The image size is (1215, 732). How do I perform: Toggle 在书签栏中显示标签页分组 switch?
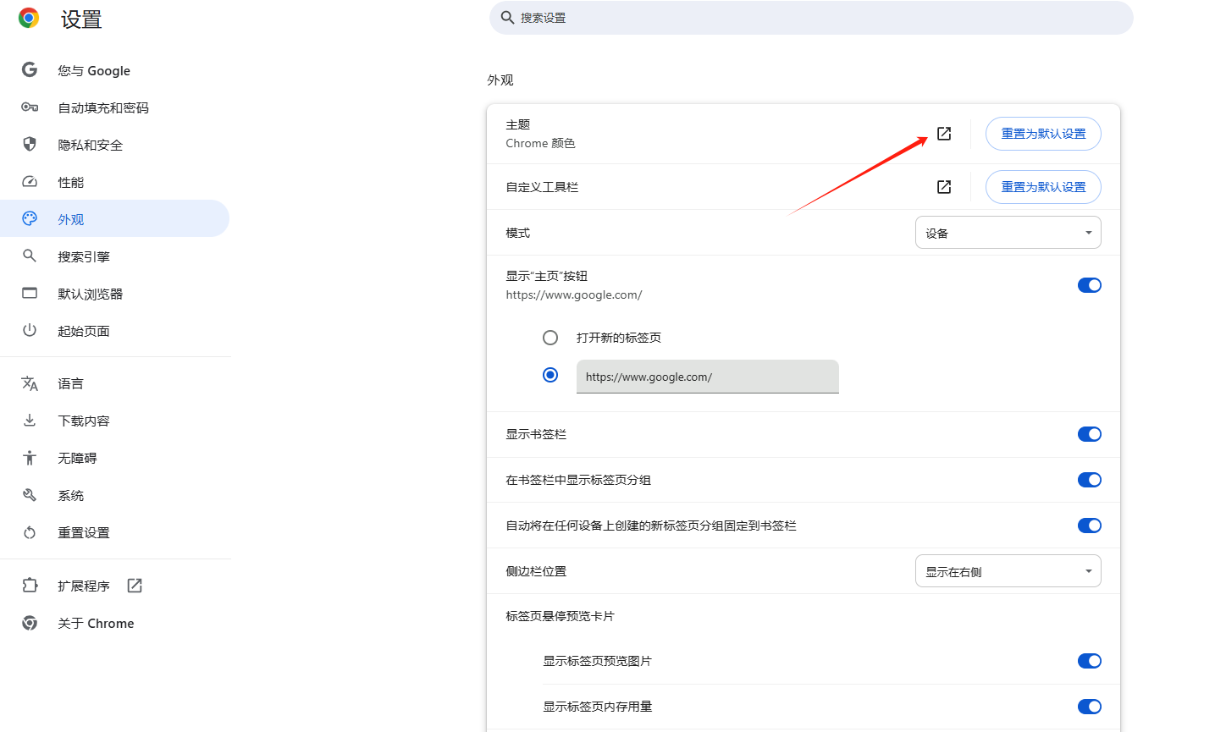pyautogui.click(x=1090, y=480)
